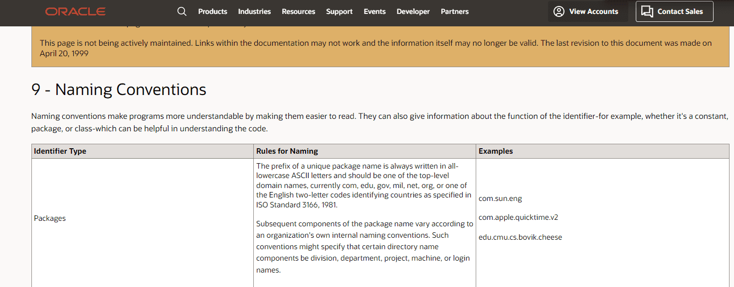Select the 'Rules for Naming' column header

[287, 151]
